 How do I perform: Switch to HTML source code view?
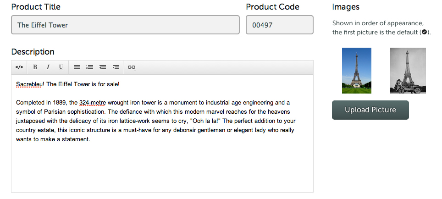[19, 67]
